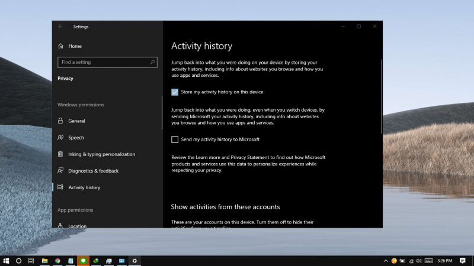Click the Settings gear on taskbar

tap(134, 261)
